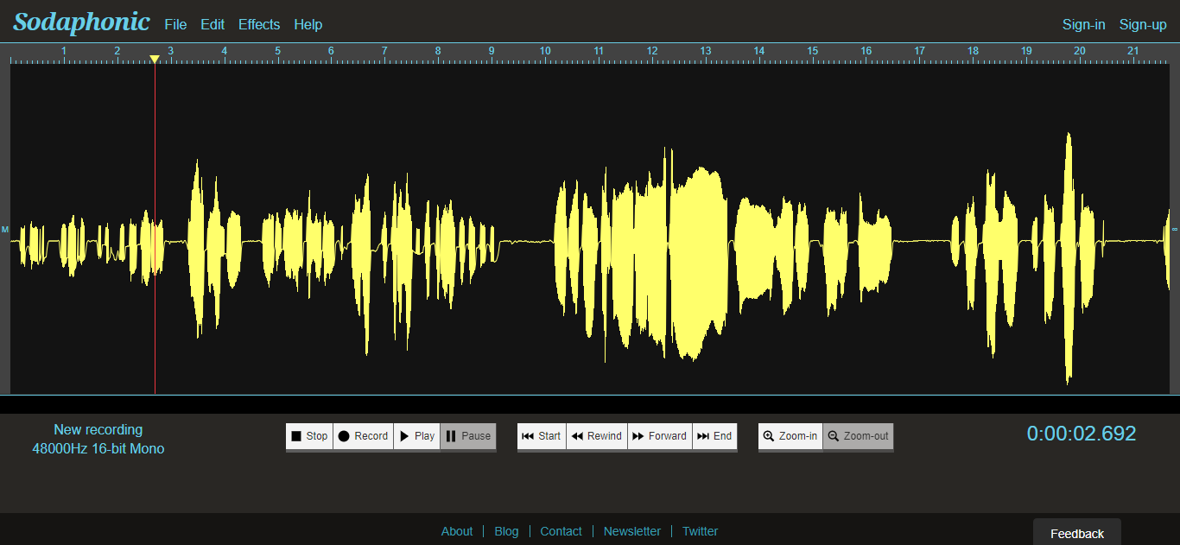Jump to End of the recording

pos(714,436)
